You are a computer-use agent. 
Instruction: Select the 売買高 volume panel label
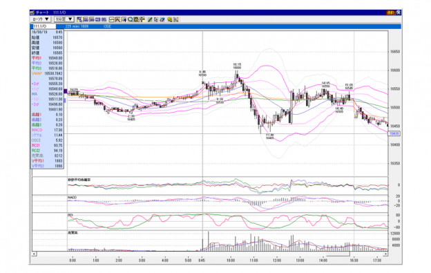(x=73, y=233)
